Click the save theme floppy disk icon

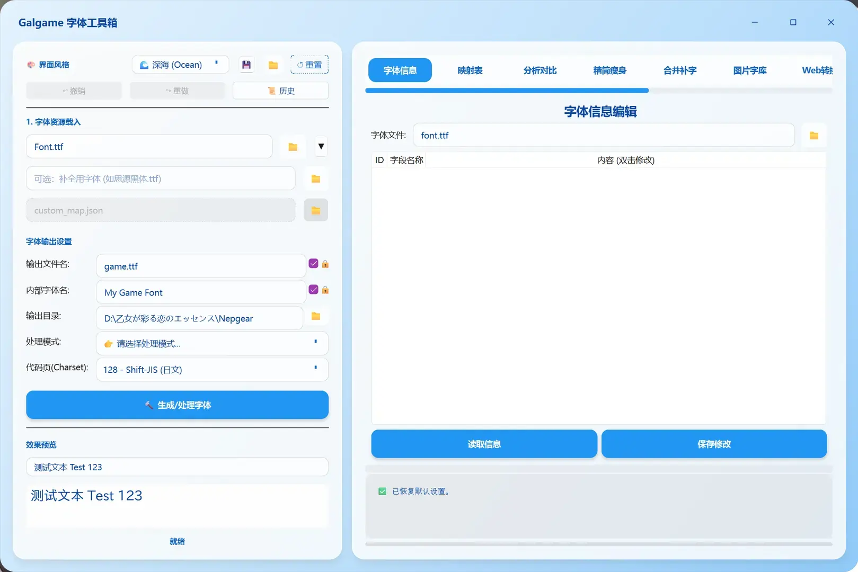246,65
